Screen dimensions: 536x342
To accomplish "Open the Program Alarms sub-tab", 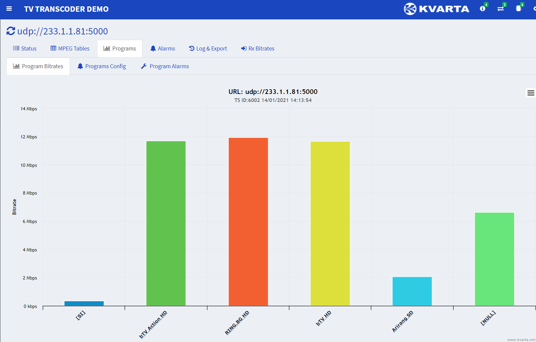I will (165, 66).
